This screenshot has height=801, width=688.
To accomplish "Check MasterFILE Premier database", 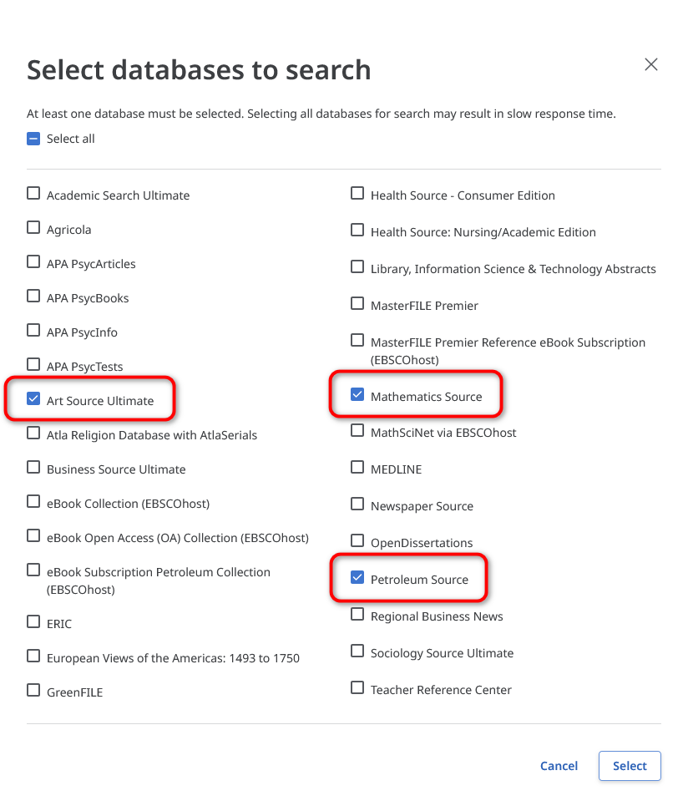I will pyautogui.click(x=357, y=303).
